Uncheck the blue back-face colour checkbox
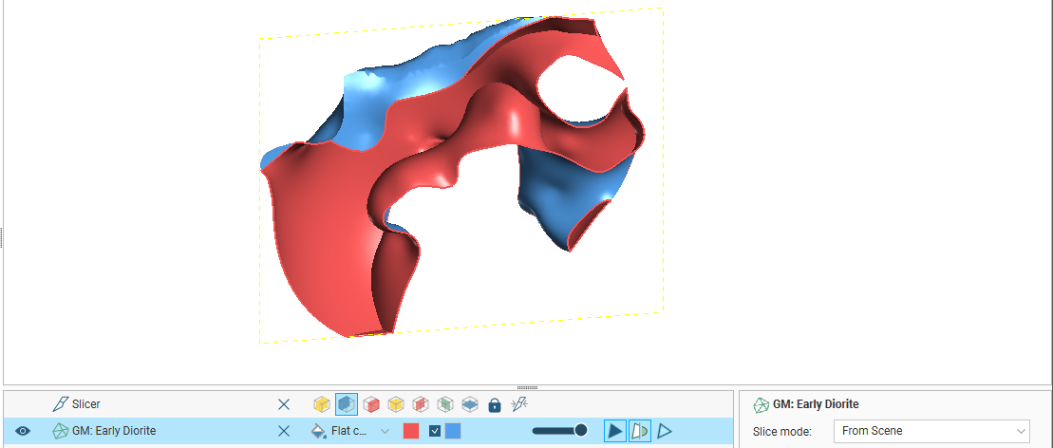The height and width of the screenshot is (448, 1053). [435, 431]
